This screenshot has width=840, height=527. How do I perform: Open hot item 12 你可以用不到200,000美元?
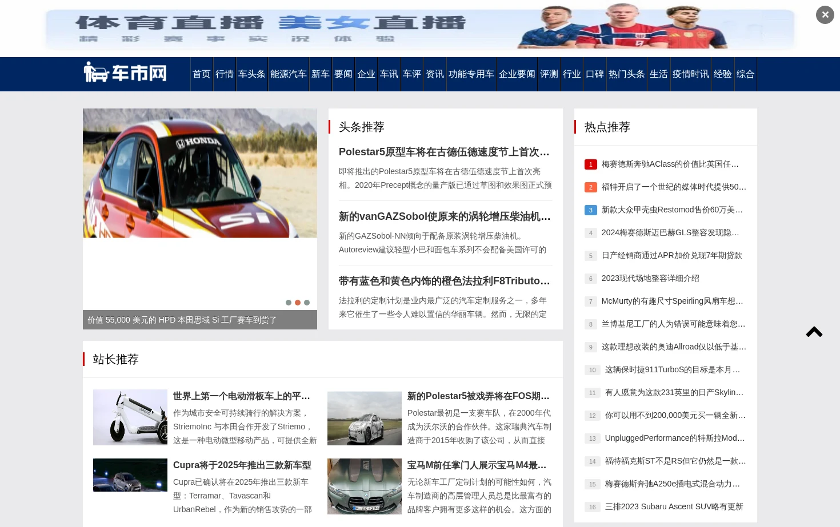point(675,415)
